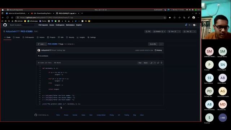Open Codespaces in top navigation

click(60, 25)
